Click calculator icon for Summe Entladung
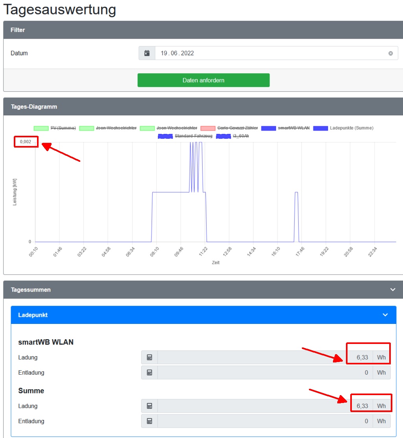Image resolution: width=403 pixels, height=438 pixels. (150, 421)
